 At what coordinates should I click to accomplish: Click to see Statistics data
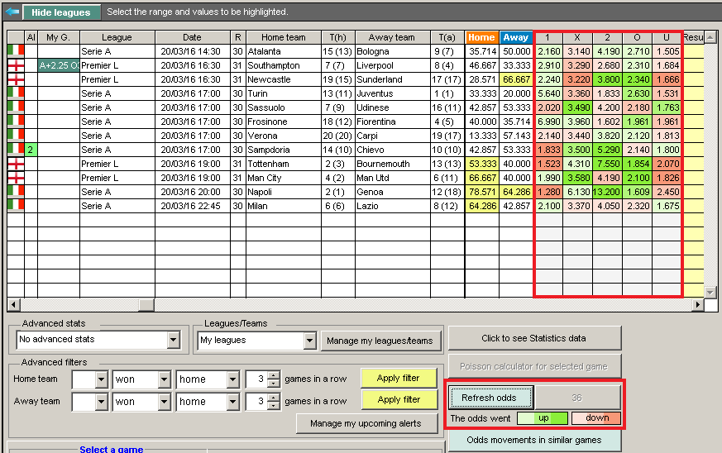(x=534, y=338)
